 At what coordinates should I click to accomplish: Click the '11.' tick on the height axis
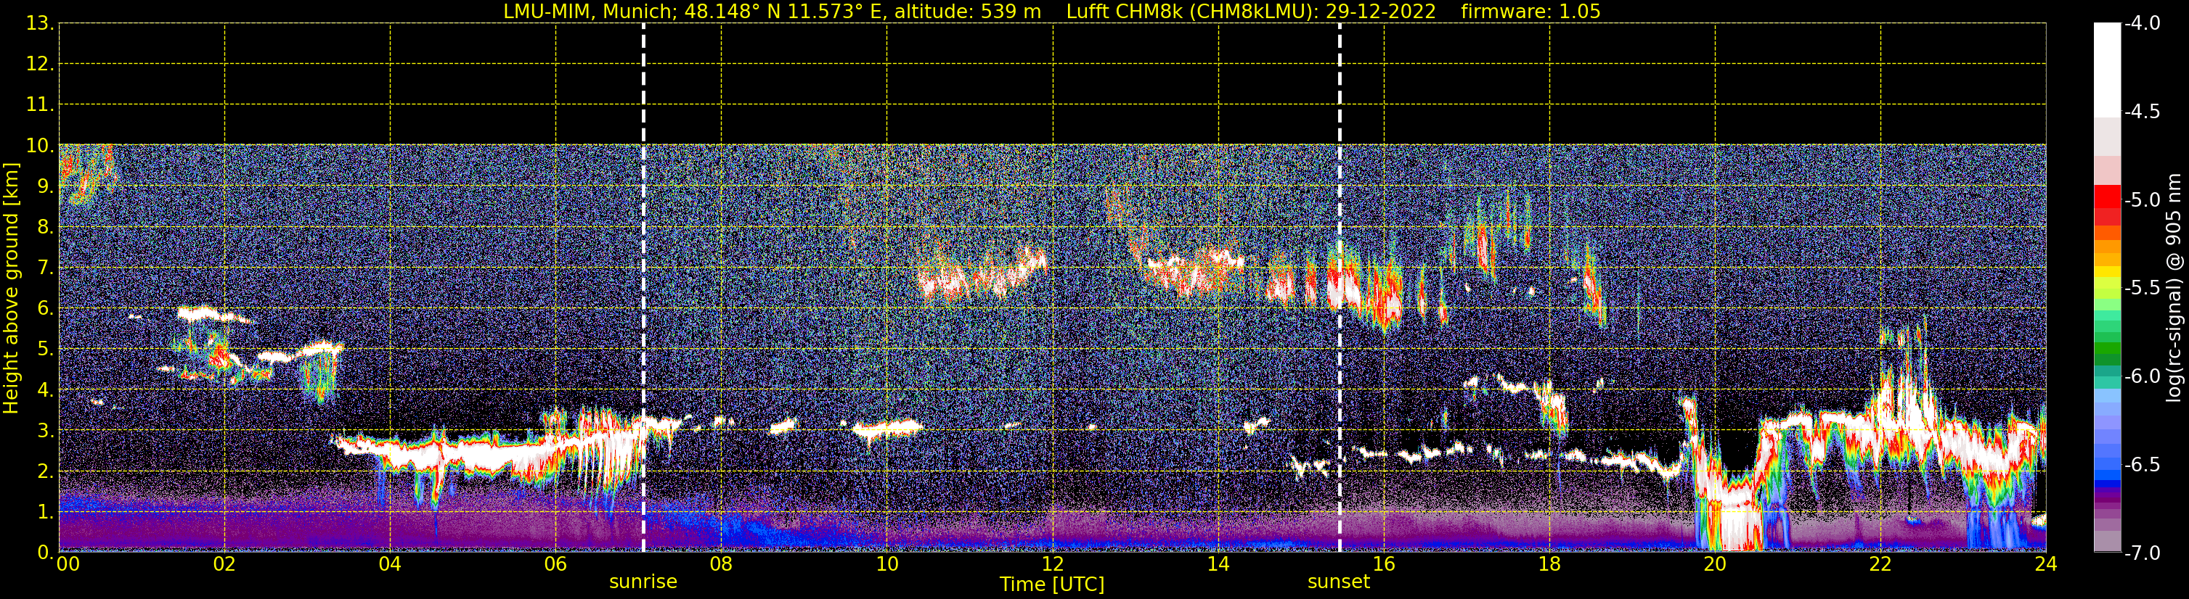(40, 105)
